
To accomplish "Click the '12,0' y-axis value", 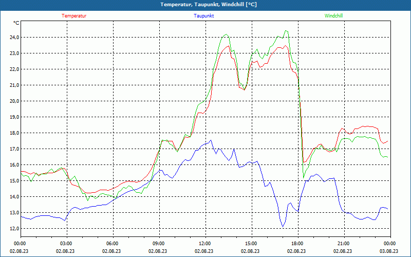I will click(x=14, y=228).
